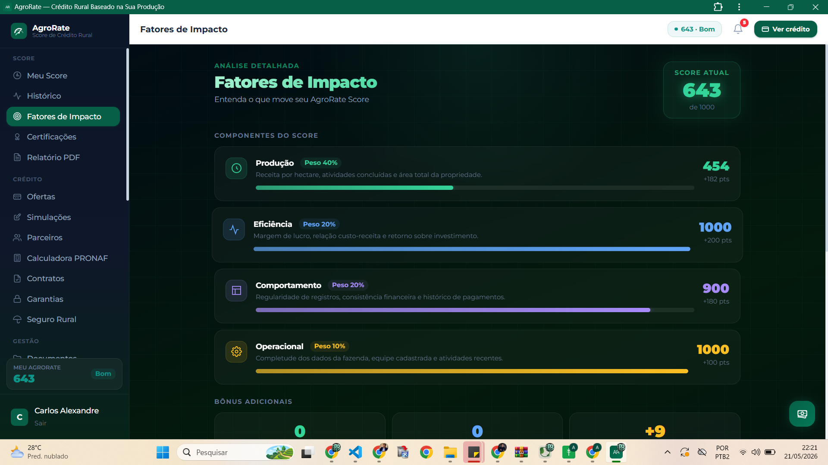Click the Windows Start button
This screenshot has height=465, width=828.
[163, 452]
